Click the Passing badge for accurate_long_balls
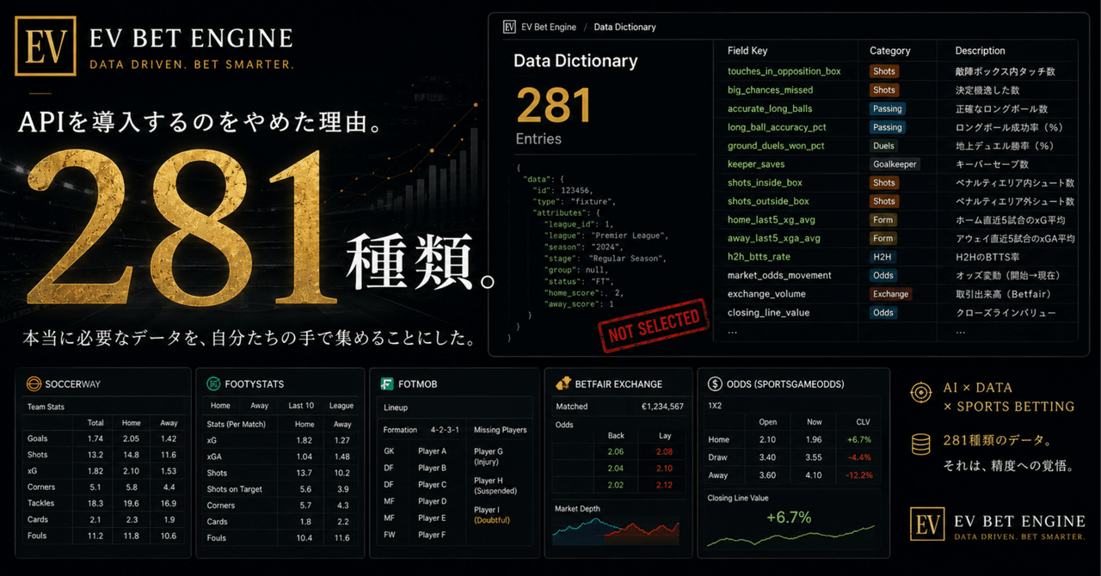The image size is (1101, 576). [887, 108]
